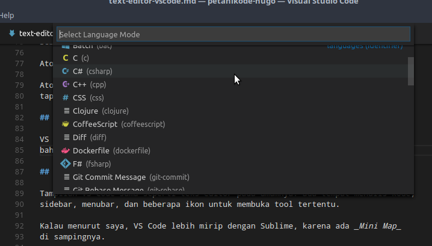Click the ## heading marker on line 82

(45, 118)
